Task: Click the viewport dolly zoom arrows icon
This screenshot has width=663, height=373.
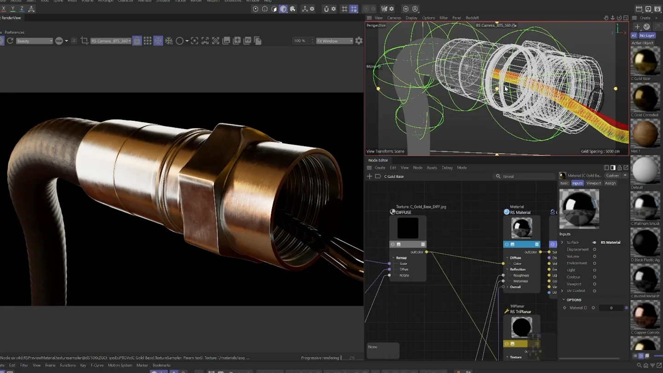Action: tap(612, 18)
